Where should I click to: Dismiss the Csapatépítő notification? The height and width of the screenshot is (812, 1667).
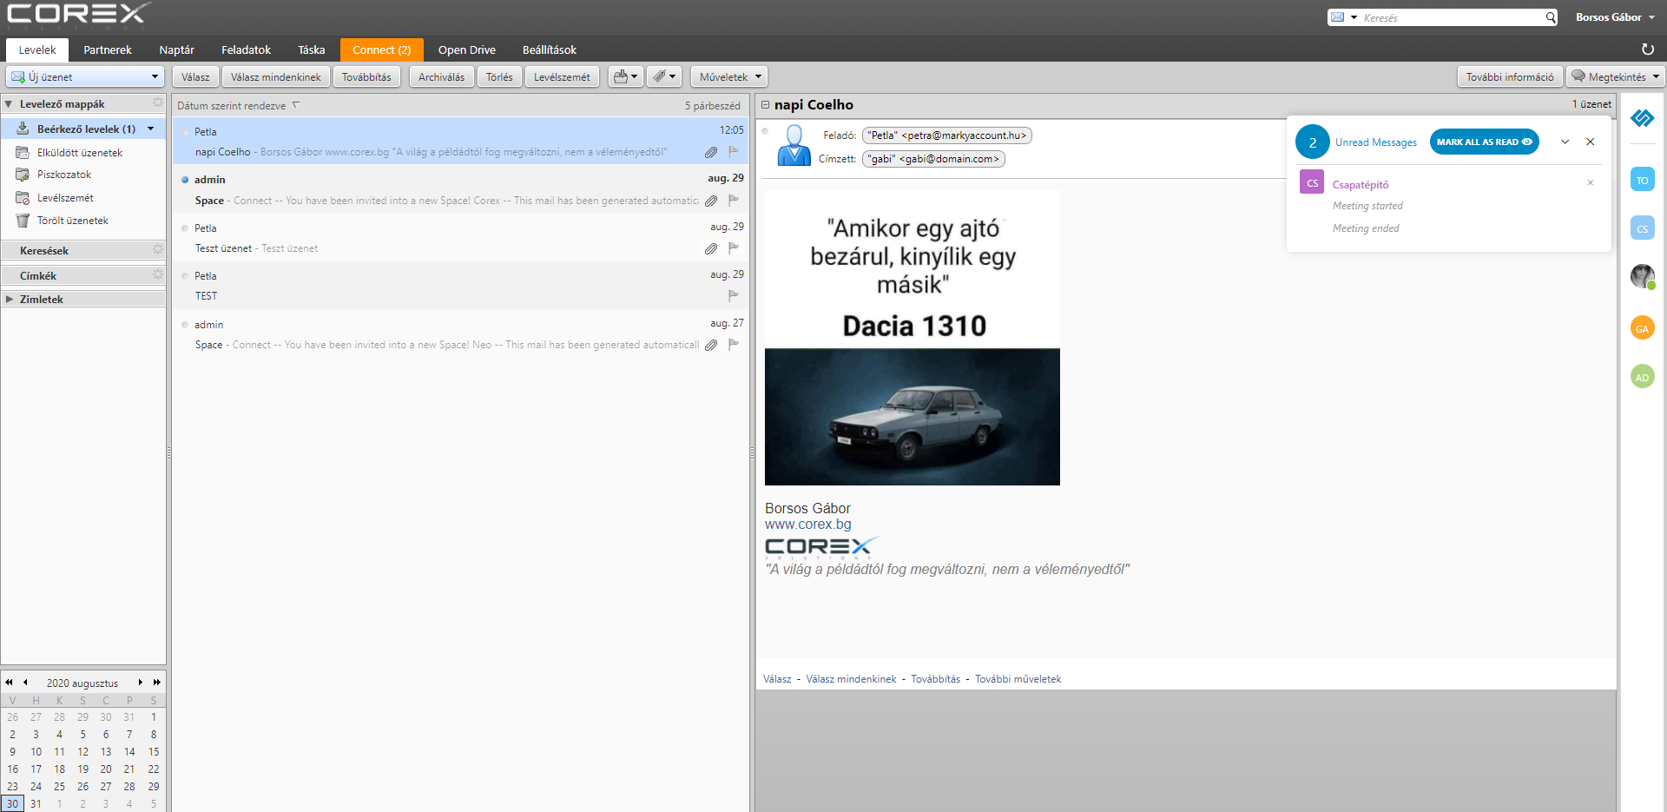1591,182
